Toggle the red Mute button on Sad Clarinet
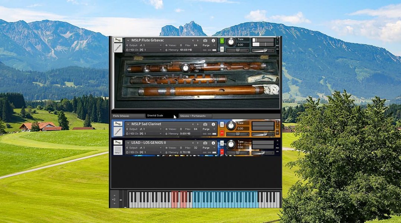 222,133
